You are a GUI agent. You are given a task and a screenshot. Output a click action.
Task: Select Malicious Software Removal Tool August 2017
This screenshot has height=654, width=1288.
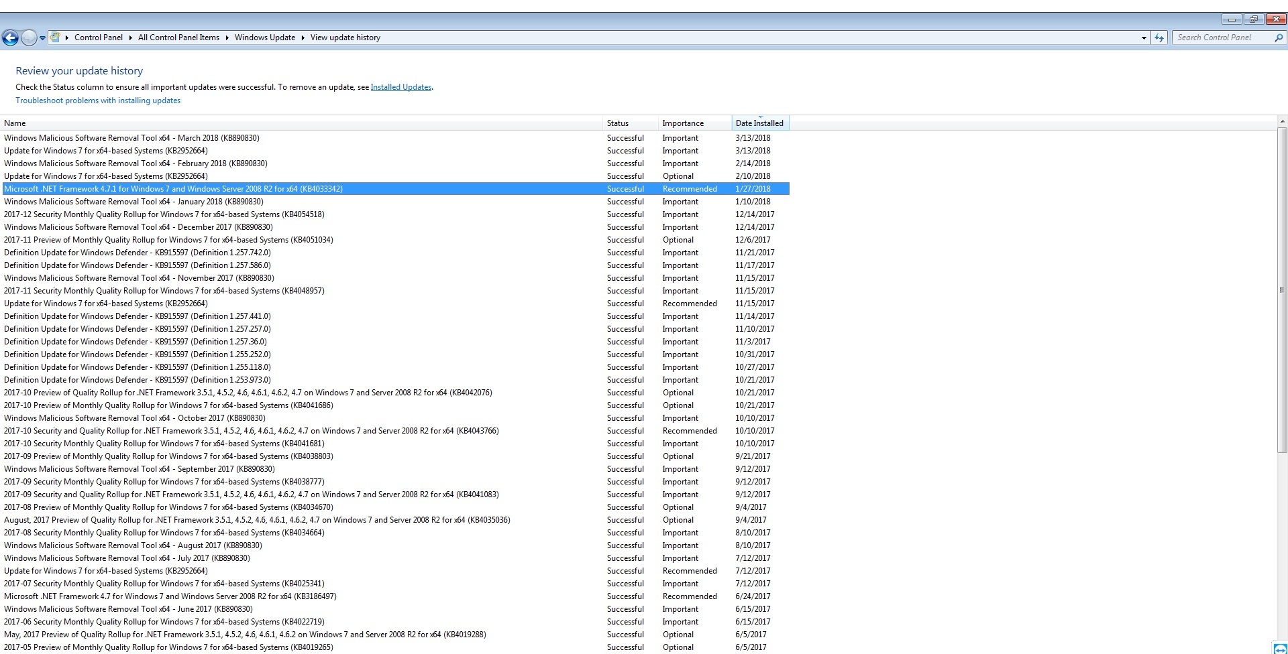(x=396, y=545)
